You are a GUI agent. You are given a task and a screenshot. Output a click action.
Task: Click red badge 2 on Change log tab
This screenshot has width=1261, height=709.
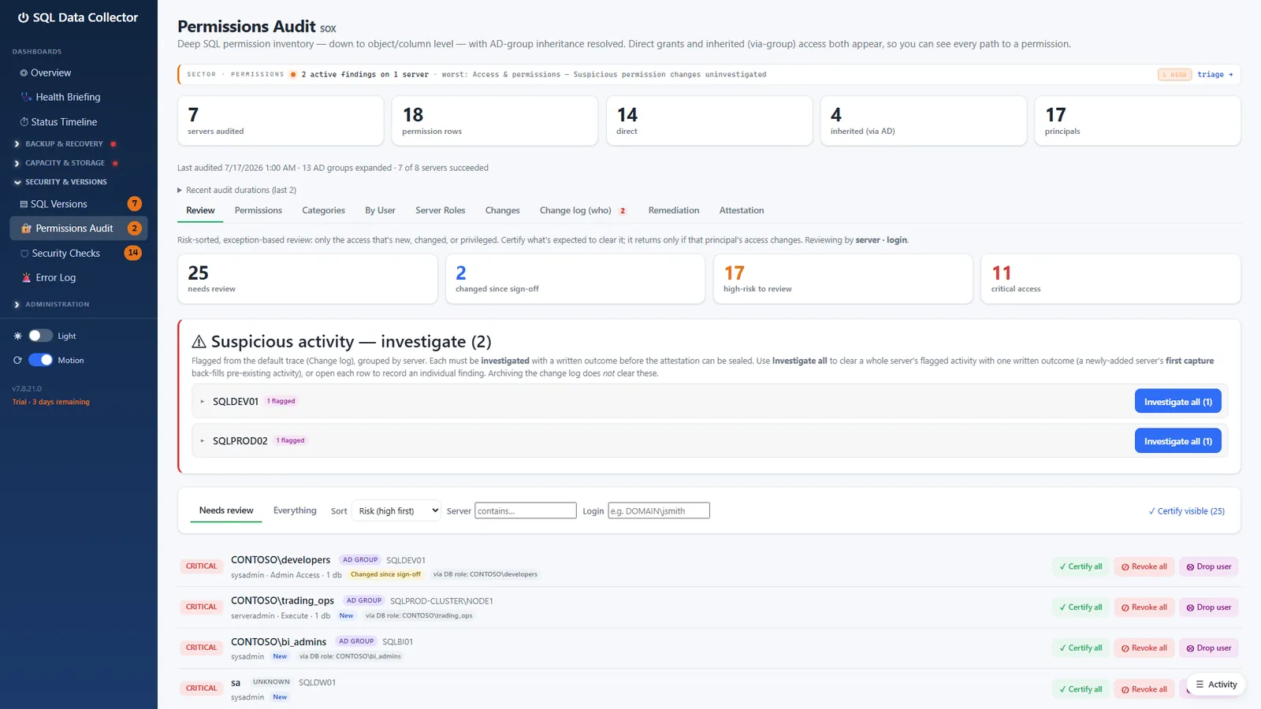tap(623, 211)
